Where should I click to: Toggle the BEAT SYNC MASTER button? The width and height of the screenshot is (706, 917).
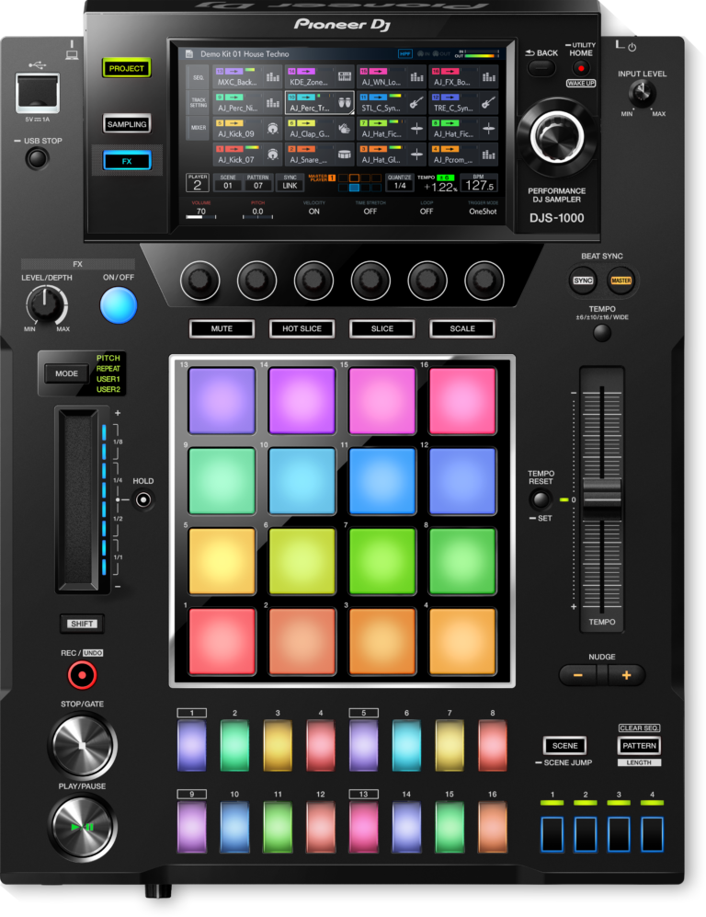tap(621, 281)
